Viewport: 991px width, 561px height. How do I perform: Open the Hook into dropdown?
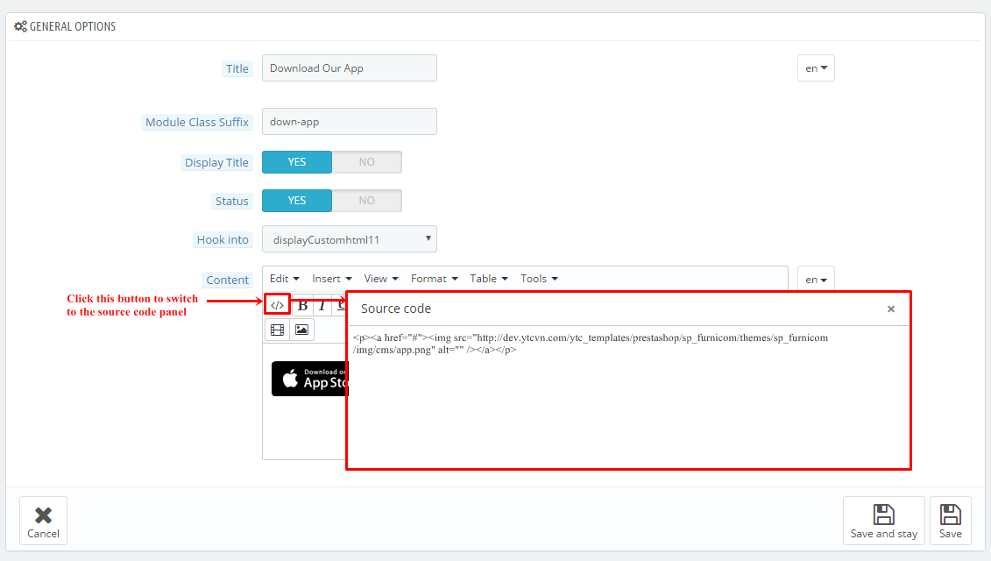[350, 239]
